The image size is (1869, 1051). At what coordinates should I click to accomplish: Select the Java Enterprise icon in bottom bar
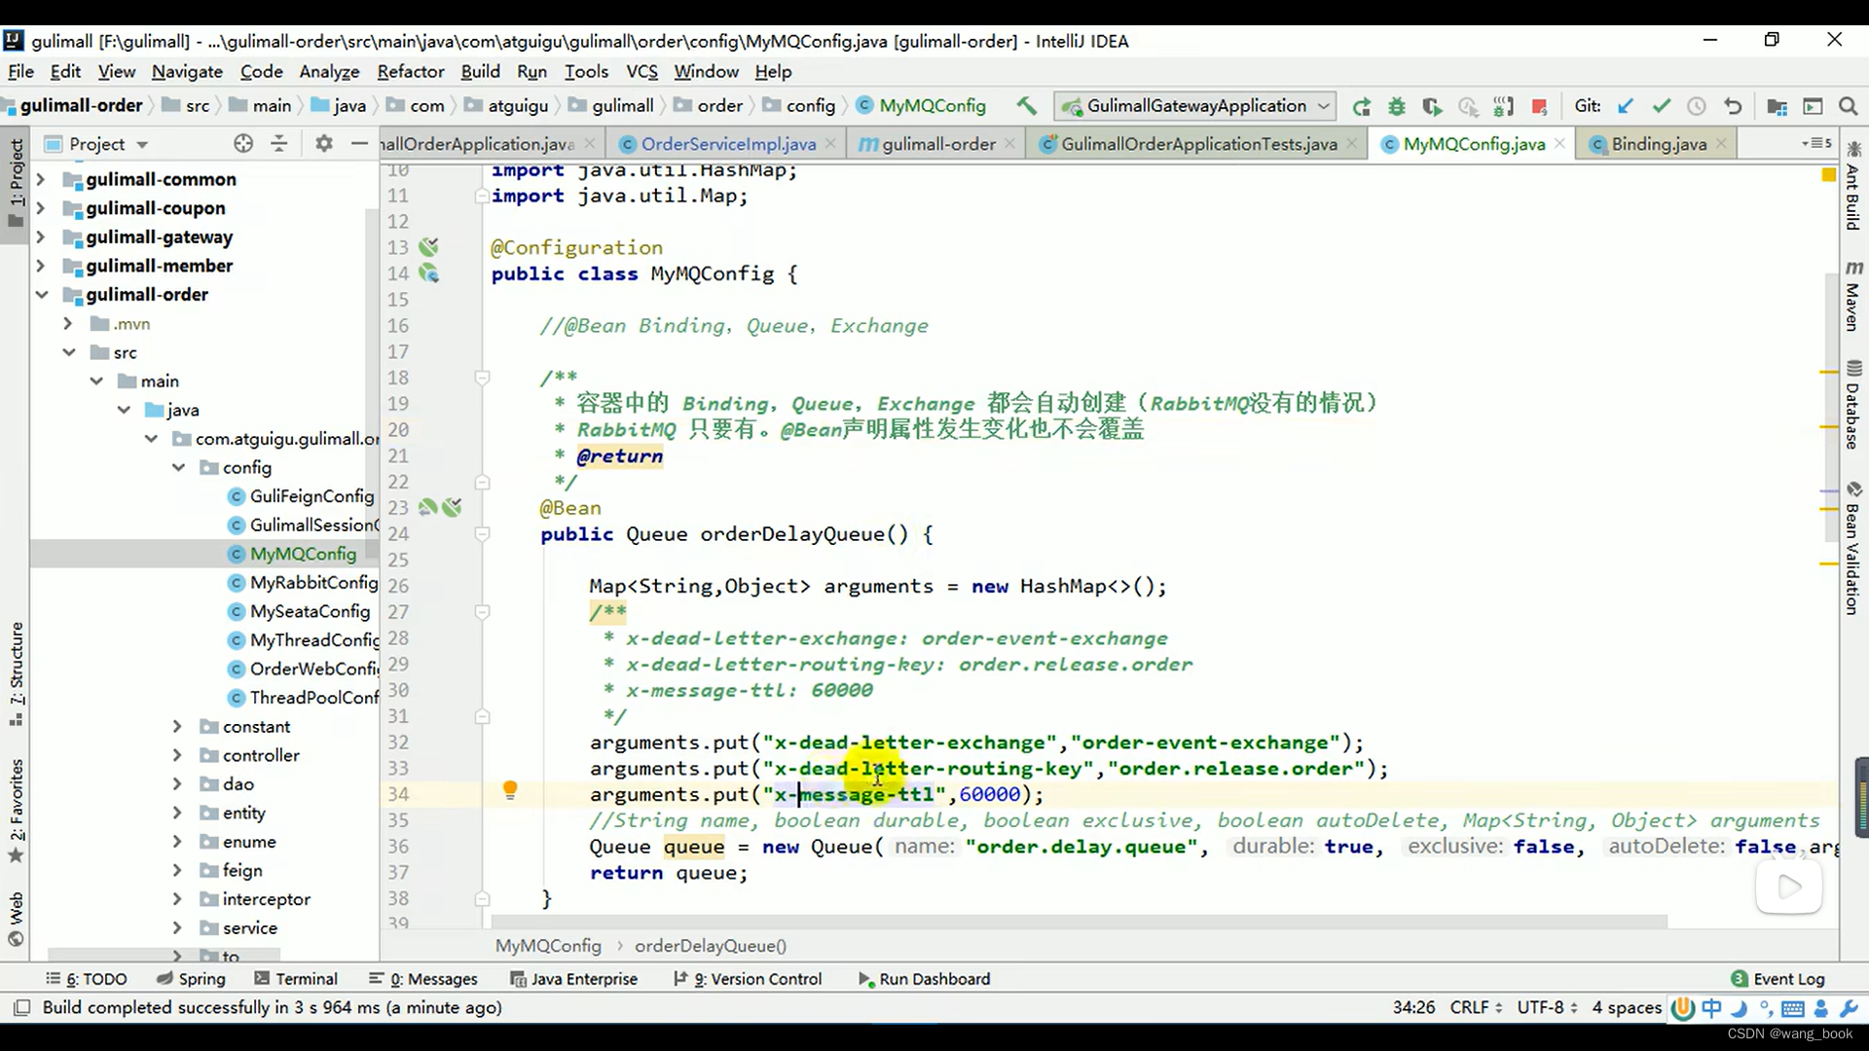(x=585, y=978)
